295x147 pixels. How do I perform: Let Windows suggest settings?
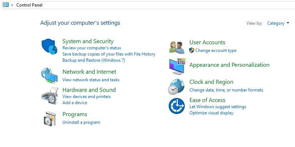pyautogui.click(x=218, y=107)
